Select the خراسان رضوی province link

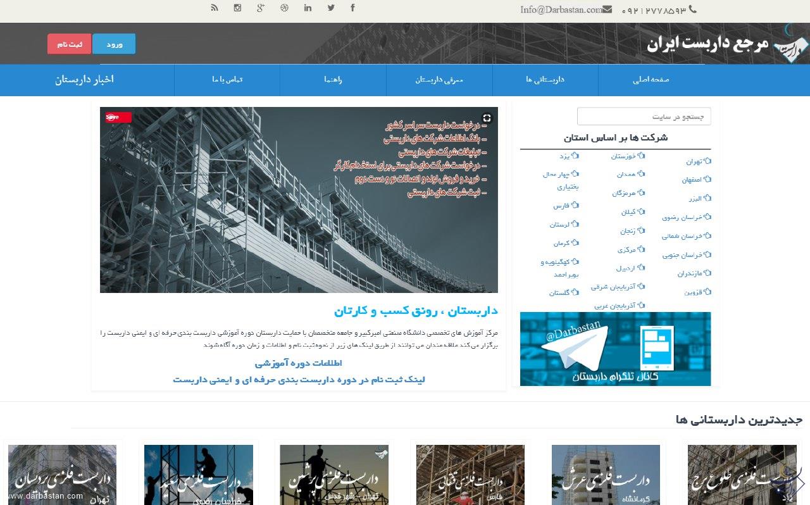point(687,217)
